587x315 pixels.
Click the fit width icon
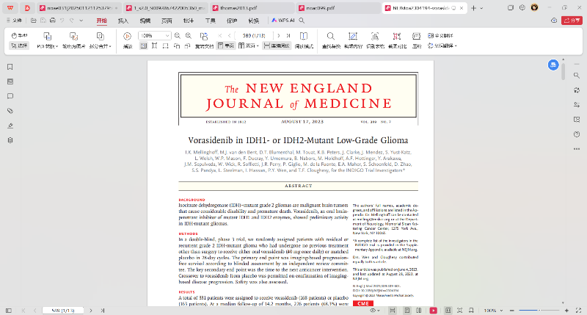[166, 46]
